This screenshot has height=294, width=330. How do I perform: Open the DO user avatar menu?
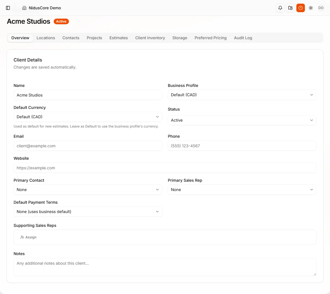pyautogui.click(x=321, y=8)
